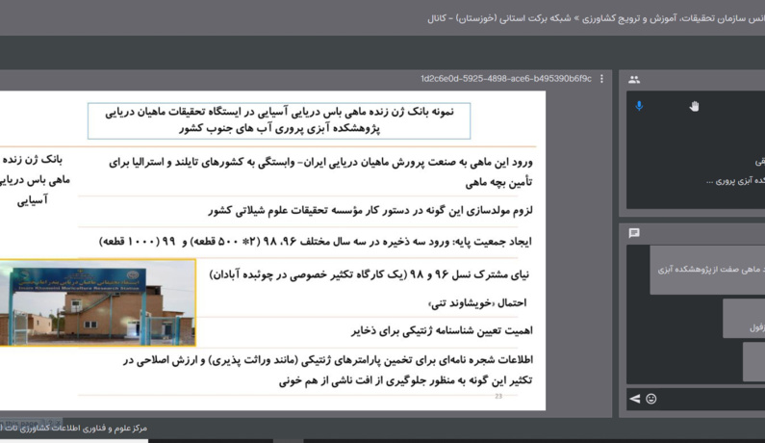Click slide line 'نیای مشترک نسل ۹۶ و ۹۸'

point(370,274)
